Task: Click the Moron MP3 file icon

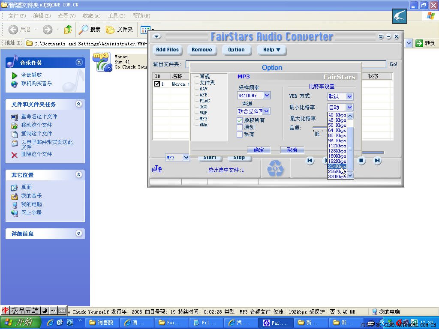Action: click(x=102, y=62)
